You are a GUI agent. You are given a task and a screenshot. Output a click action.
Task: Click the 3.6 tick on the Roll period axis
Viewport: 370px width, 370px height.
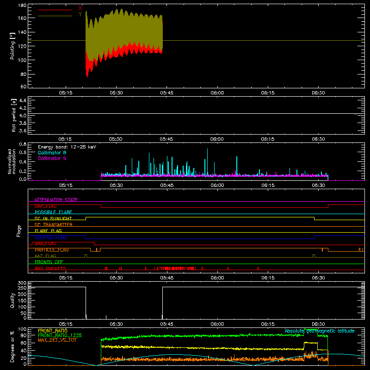click(23, 130)
